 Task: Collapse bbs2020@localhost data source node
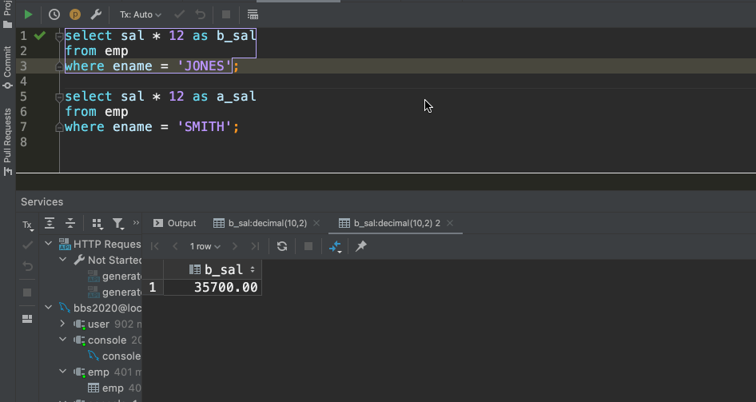pyautogui.click(x=48, y=307)
